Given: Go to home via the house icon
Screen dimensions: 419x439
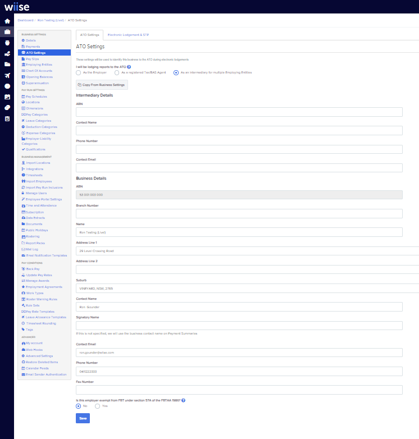Looking at the screenshot, I should pyautogui.click(x=7, y=21).
